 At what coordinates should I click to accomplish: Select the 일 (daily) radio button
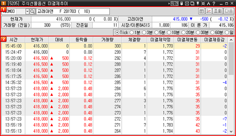[227, 32]
